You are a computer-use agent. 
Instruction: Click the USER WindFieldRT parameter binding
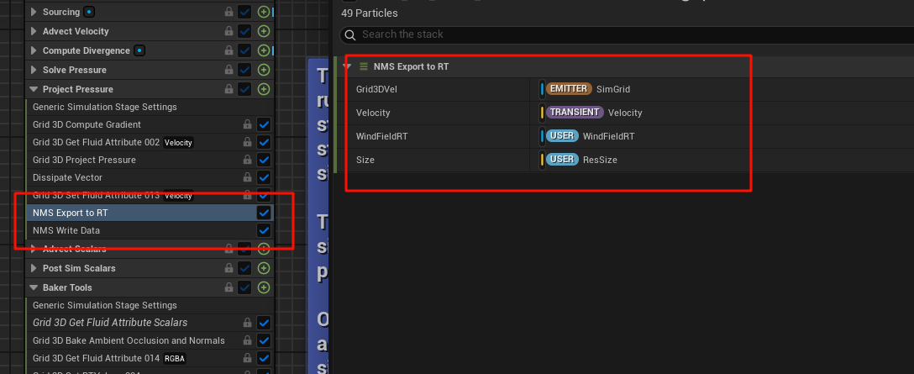[591, 136]
